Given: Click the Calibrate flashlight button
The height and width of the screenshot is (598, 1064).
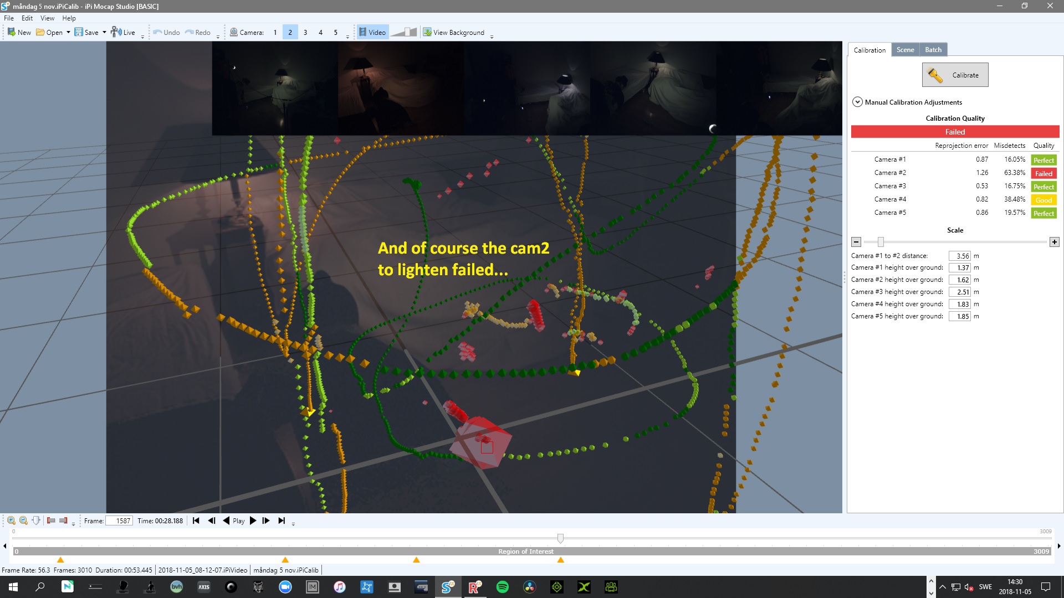Looking at the screenshot, I should click(955, 75).
